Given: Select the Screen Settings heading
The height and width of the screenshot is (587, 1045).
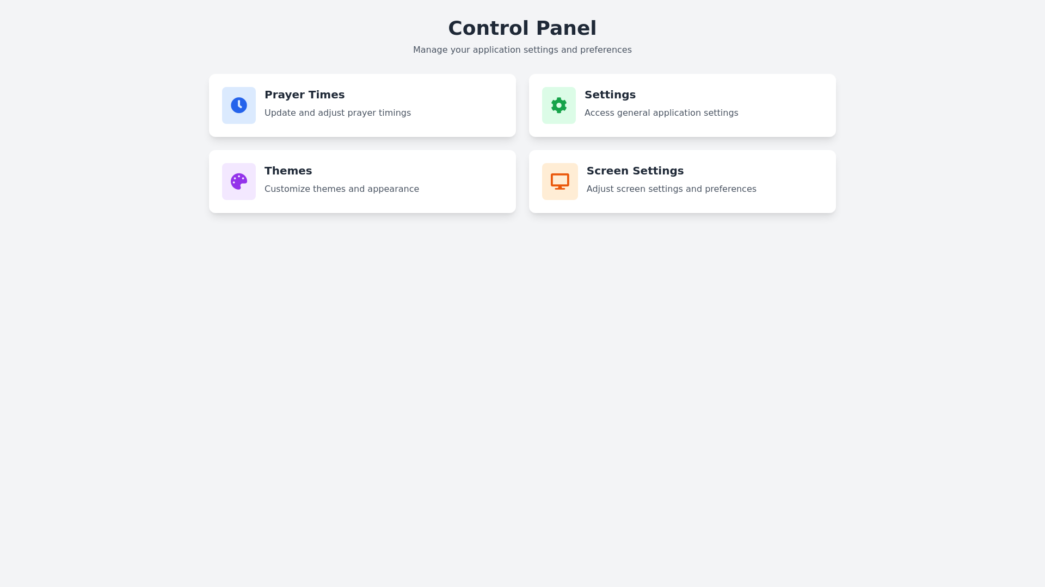Looking at the screenshot, I should coord(635,171).
